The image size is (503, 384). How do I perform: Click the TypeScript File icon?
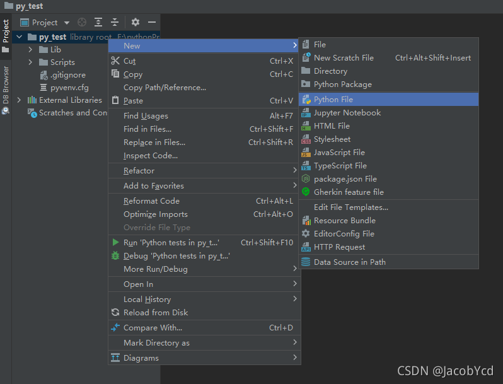tap(306, 166)
